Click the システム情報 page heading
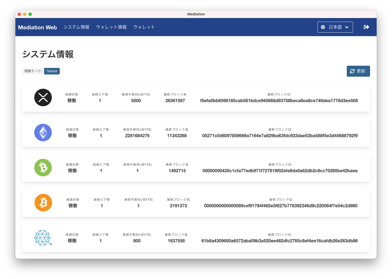 click(48, 54)
